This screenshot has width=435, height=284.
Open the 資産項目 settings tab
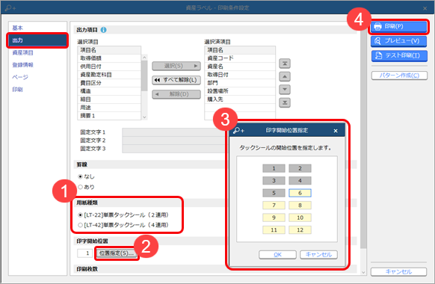(37, 52)
